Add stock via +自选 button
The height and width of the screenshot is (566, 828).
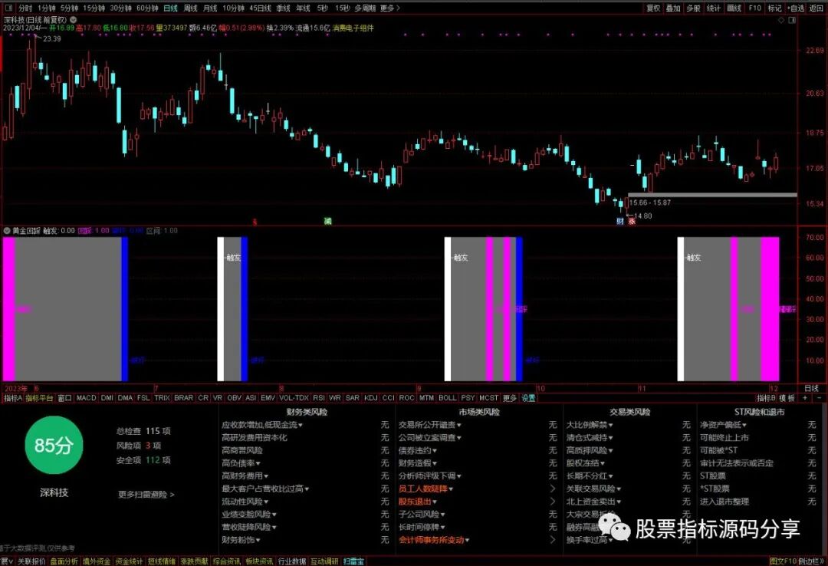(x=796, y=8)
